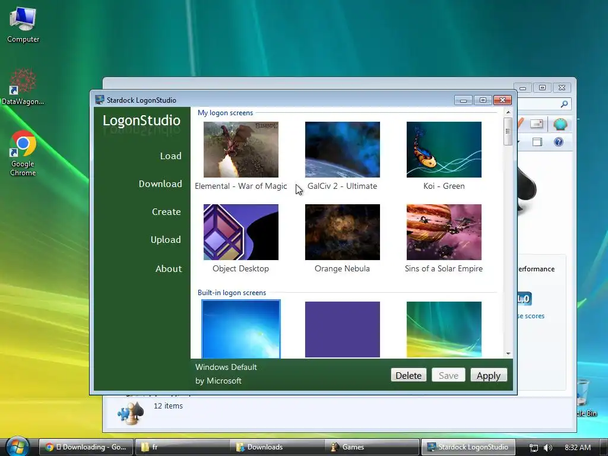The image size is (608, 456).
Task: Switch to the Games taskbar window
Action: coord(372,447)
